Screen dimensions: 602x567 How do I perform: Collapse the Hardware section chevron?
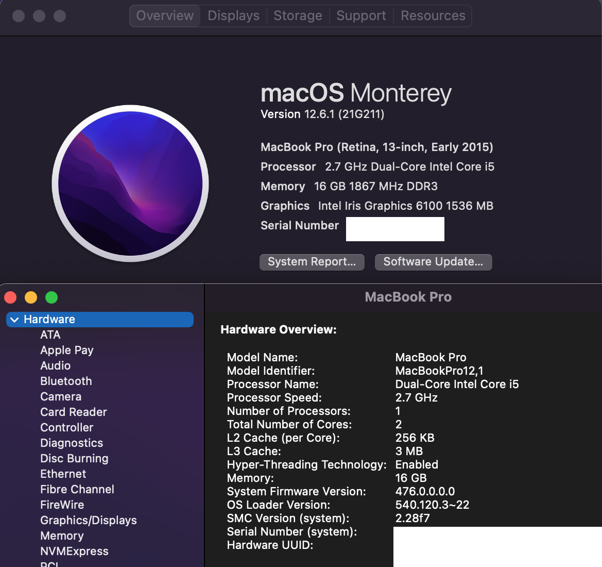14,320
